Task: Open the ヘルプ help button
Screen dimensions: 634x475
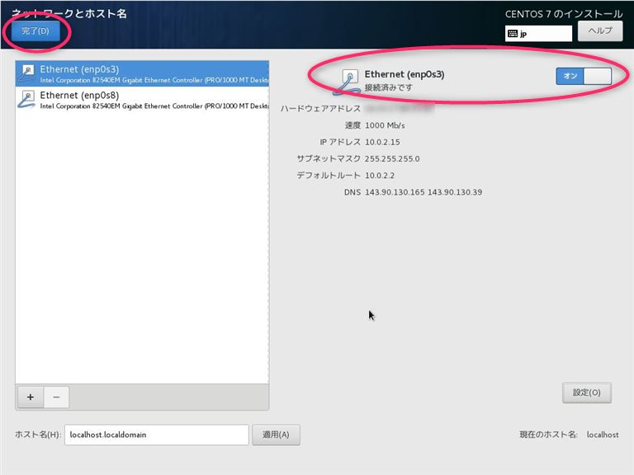Action: pos(600,31)
